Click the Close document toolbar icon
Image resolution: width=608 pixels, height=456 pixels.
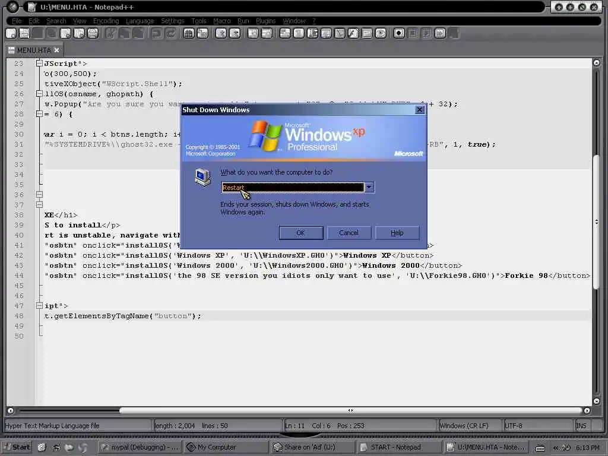65,33
